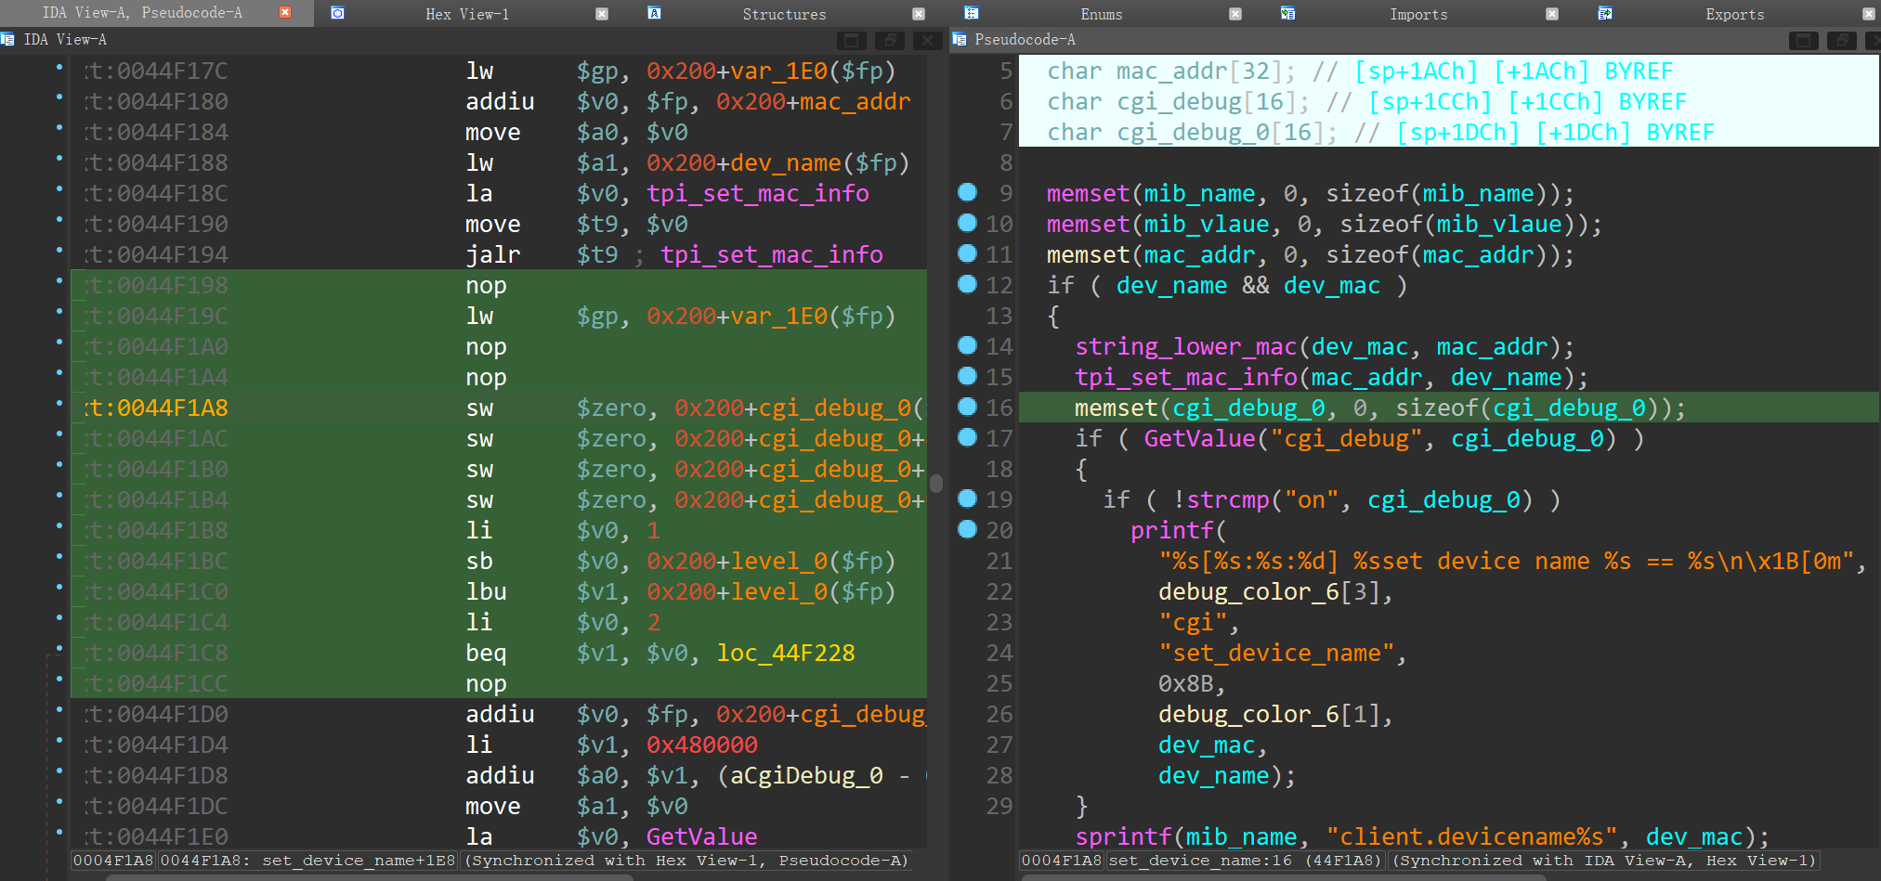The width and height of the screenshot is (1881, 881).
Task: Click the beq instruction at 0044F1C8
Action: pos(486,653)
